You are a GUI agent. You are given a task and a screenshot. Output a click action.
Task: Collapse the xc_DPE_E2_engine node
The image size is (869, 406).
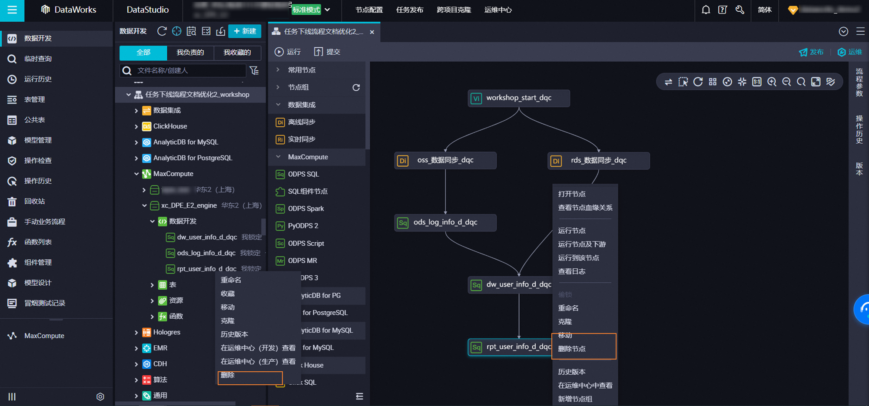click(x=144, y=205)
